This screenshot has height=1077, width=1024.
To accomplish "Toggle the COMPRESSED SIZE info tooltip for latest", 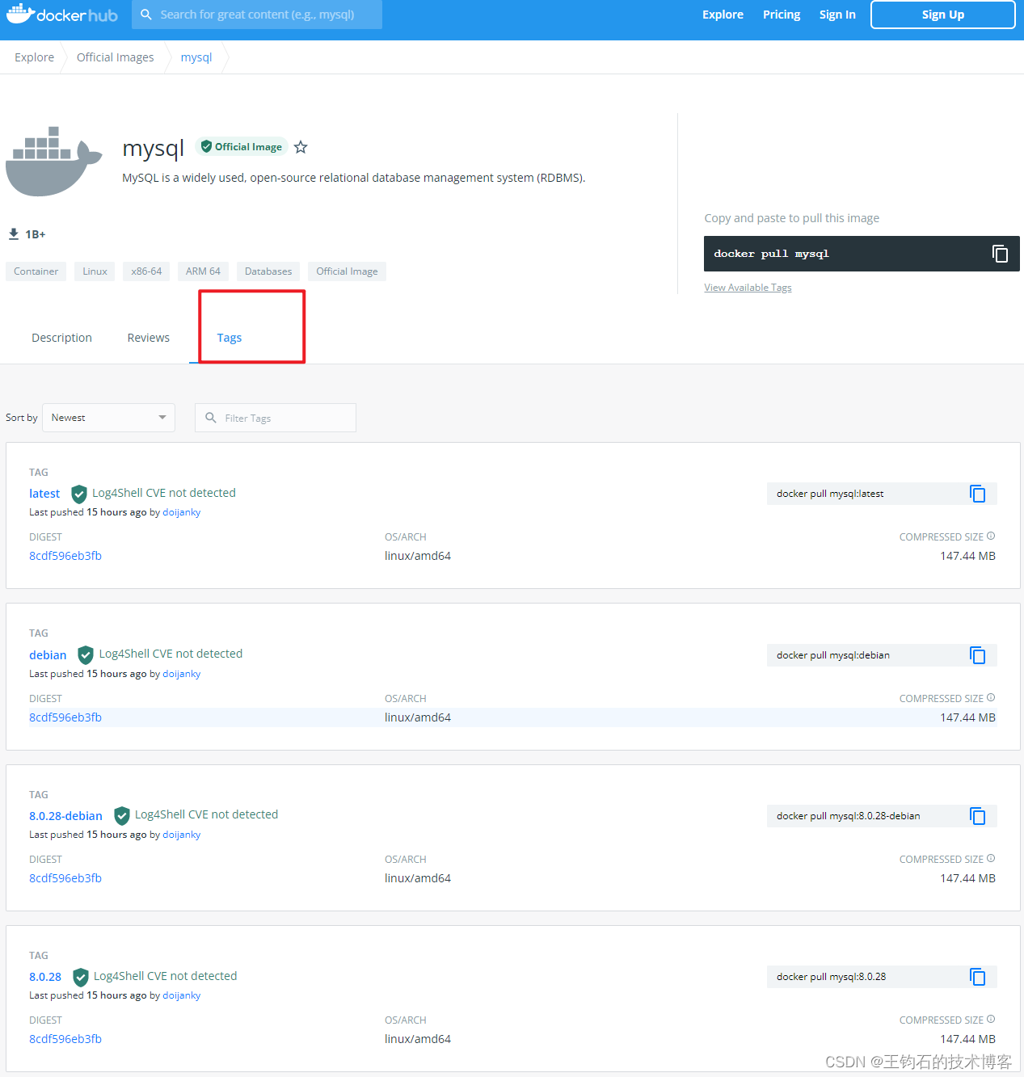I will click(990, 536).
